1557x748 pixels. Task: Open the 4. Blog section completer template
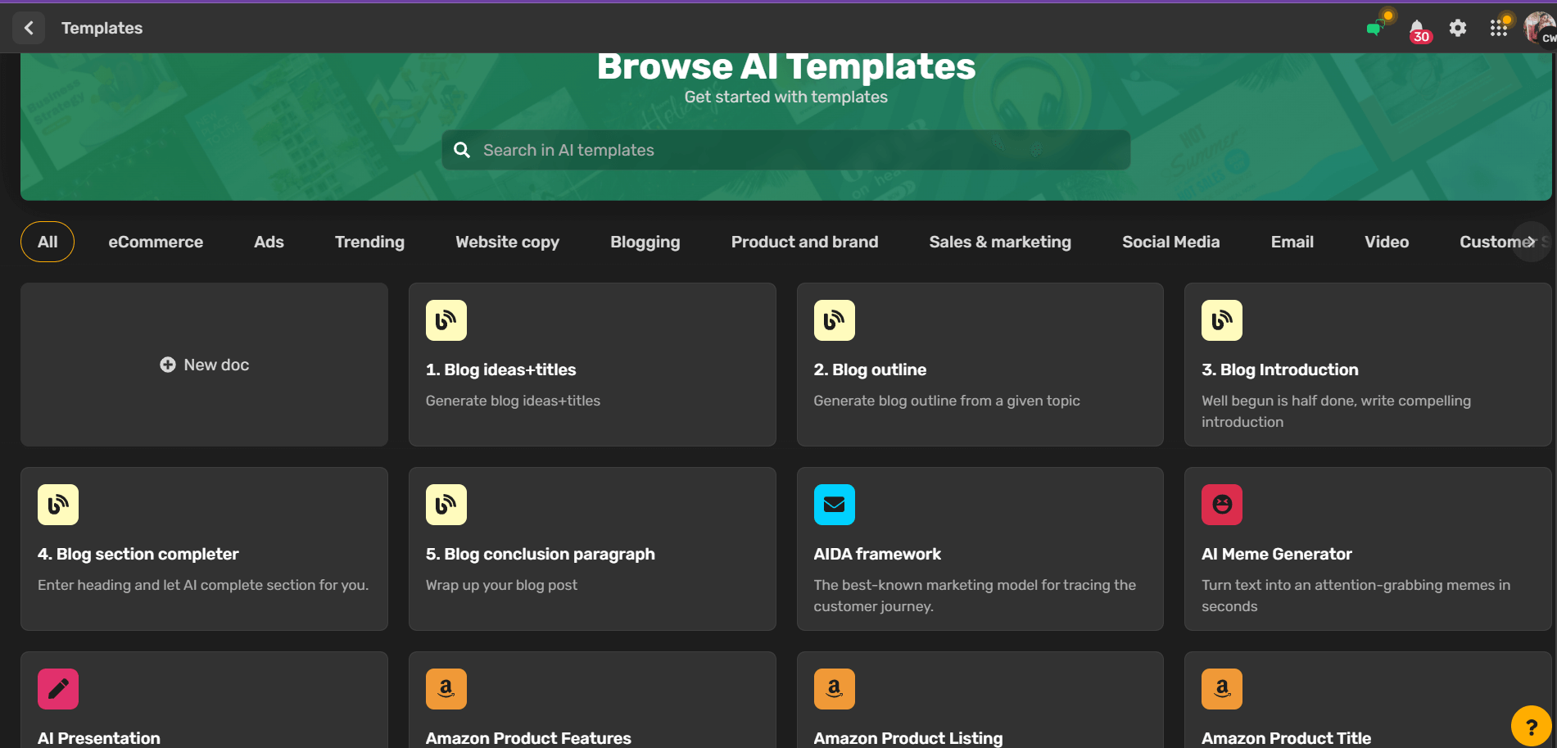204,549
